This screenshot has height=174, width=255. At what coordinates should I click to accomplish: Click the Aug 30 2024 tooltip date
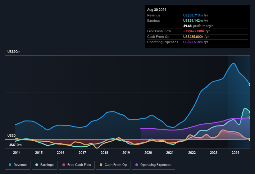click(157, 10)
